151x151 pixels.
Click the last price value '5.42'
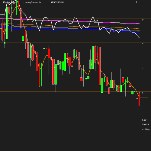[144, 120]
